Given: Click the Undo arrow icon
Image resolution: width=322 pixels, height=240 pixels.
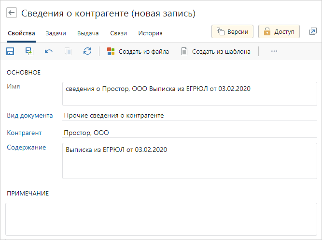Looking at the screenshot, I should tap(49, 51).
